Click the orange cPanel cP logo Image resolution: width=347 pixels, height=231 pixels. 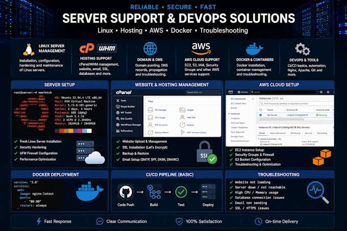click(87, 48)
